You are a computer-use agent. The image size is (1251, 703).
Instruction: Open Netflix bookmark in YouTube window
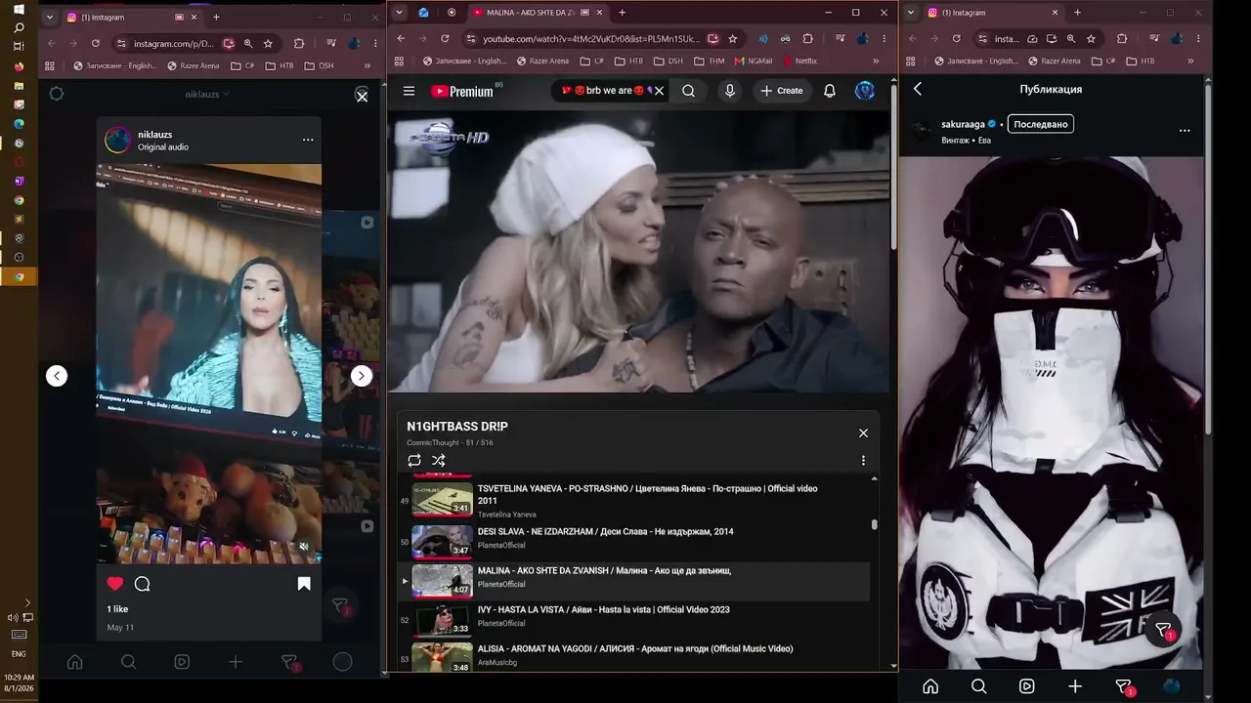click(799, 61)
